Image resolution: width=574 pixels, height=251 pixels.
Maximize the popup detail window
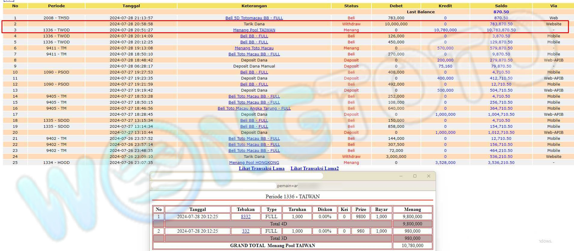415,176
